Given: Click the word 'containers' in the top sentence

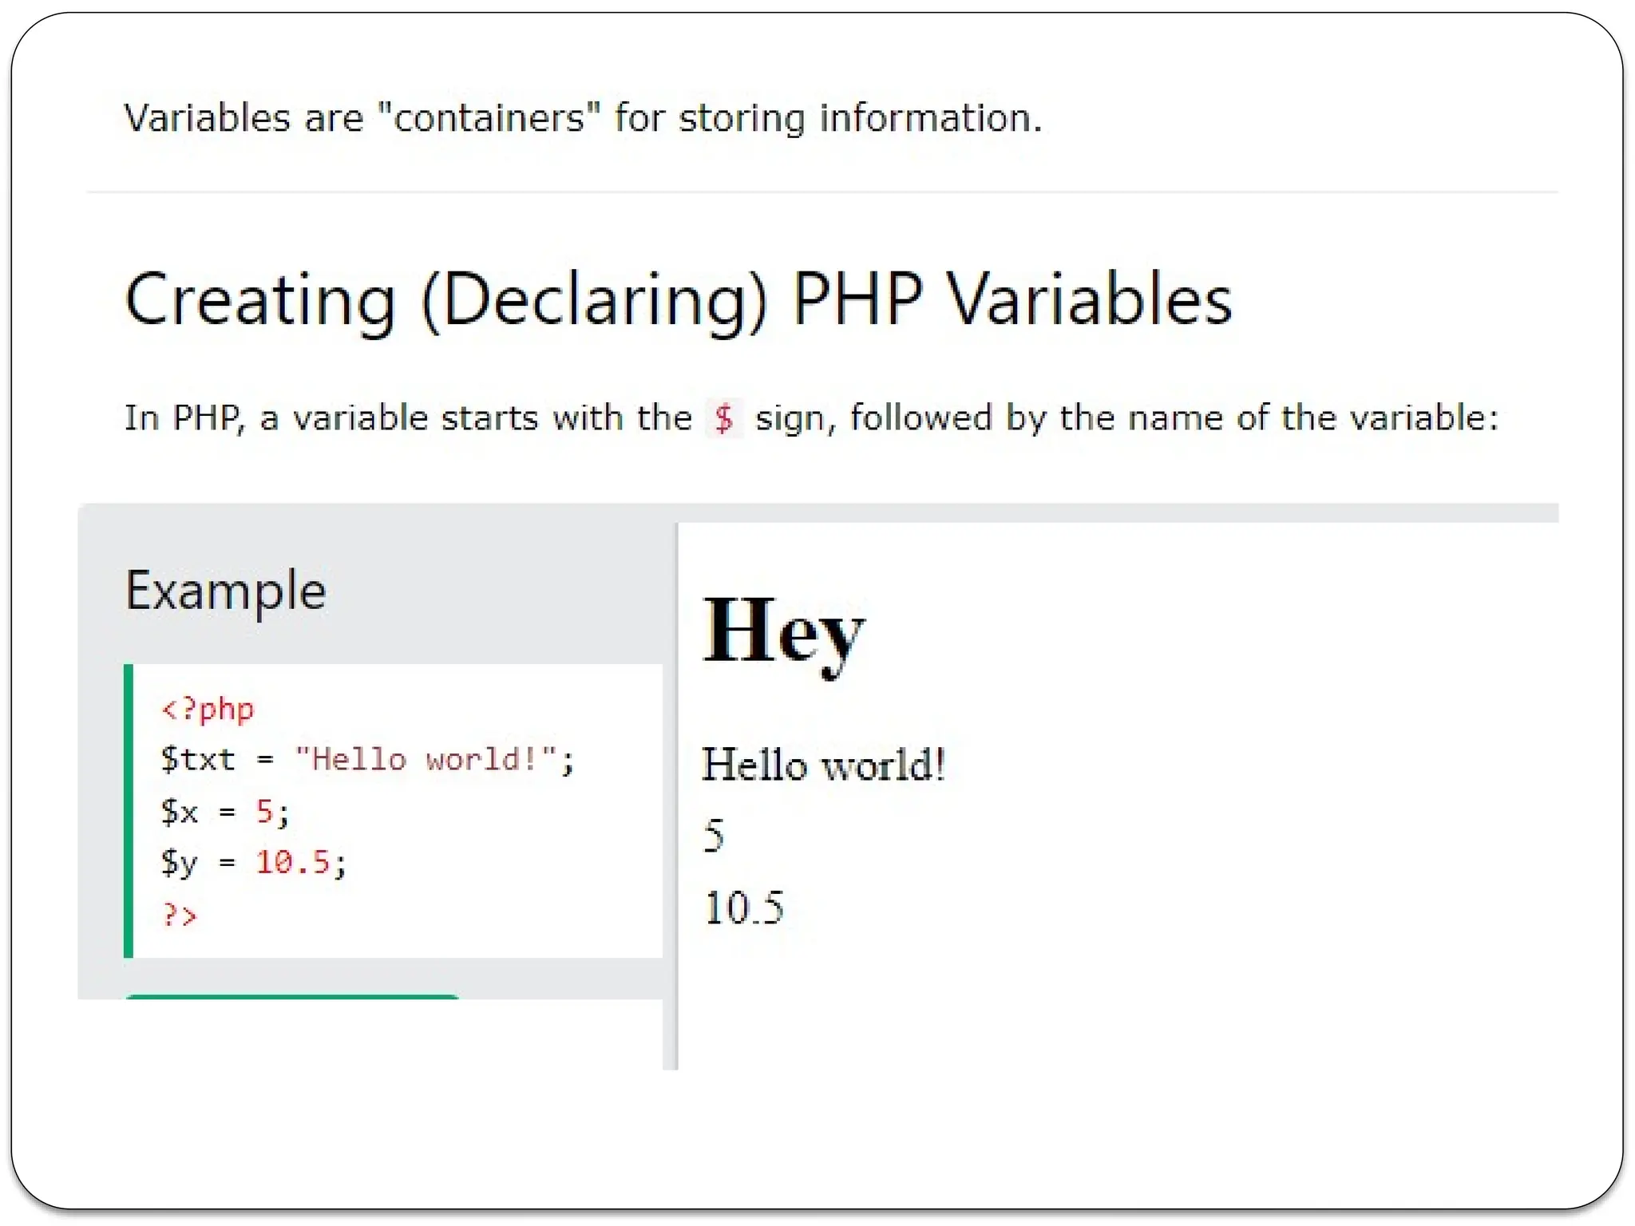Looking at the screenshot, I should click(x=489, y=118).
